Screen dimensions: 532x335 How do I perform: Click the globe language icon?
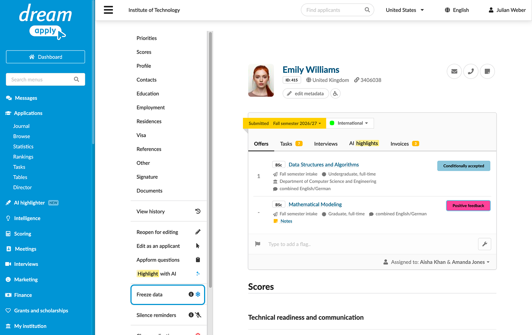(447, 10)
